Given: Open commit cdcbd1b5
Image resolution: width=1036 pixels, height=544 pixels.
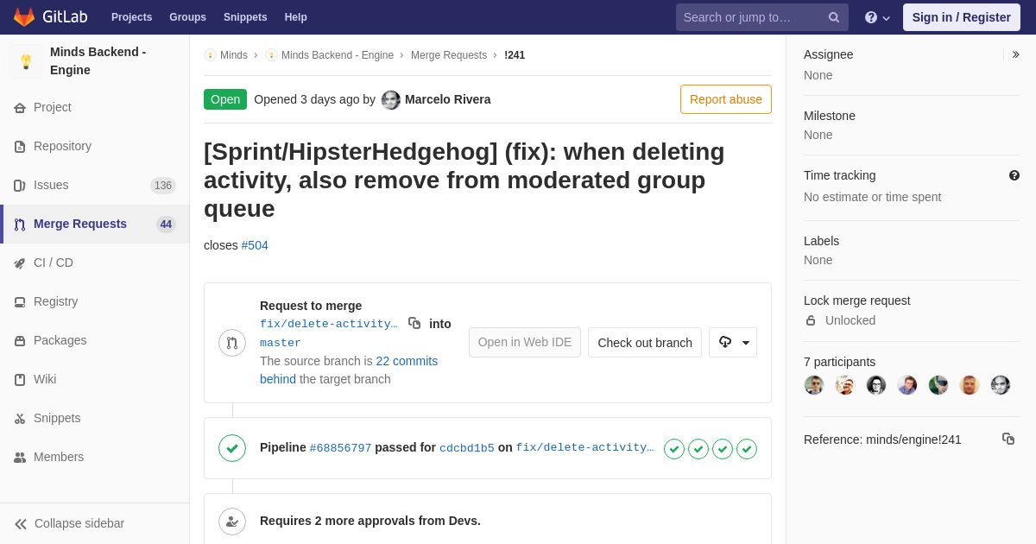Looking at the screenshot, I should point(467,448).
